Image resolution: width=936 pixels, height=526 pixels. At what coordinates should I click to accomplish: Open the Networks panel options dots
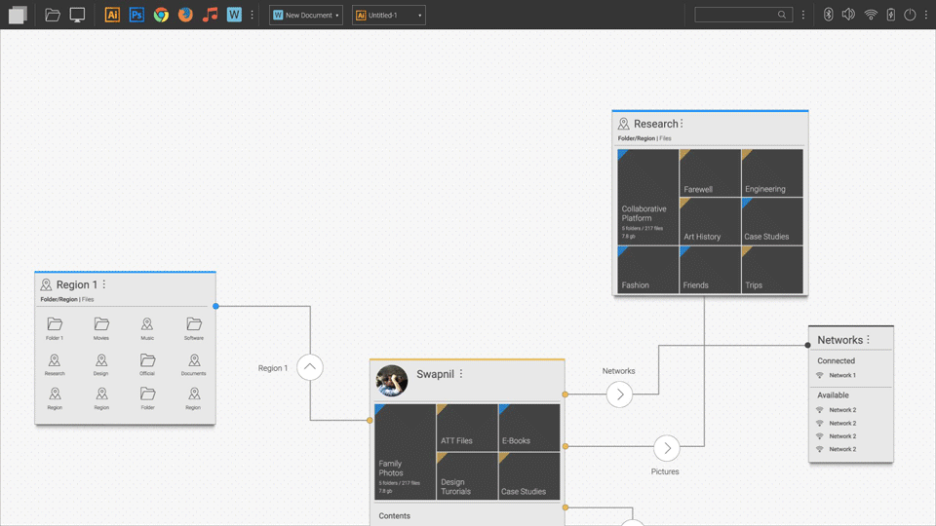click(868, 339)
